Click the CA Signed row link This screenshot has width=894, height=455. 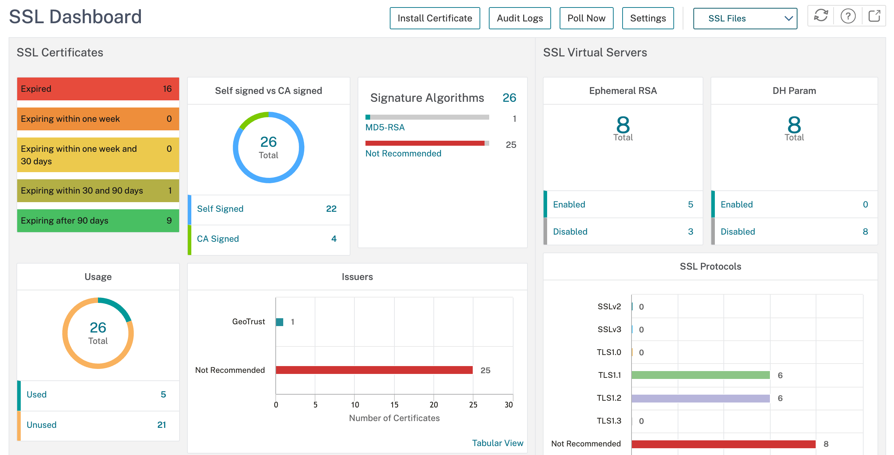point(218,239)
